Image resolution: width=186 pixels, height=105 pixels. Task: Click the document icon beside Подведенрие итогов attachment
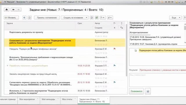[x=136, y=50]
